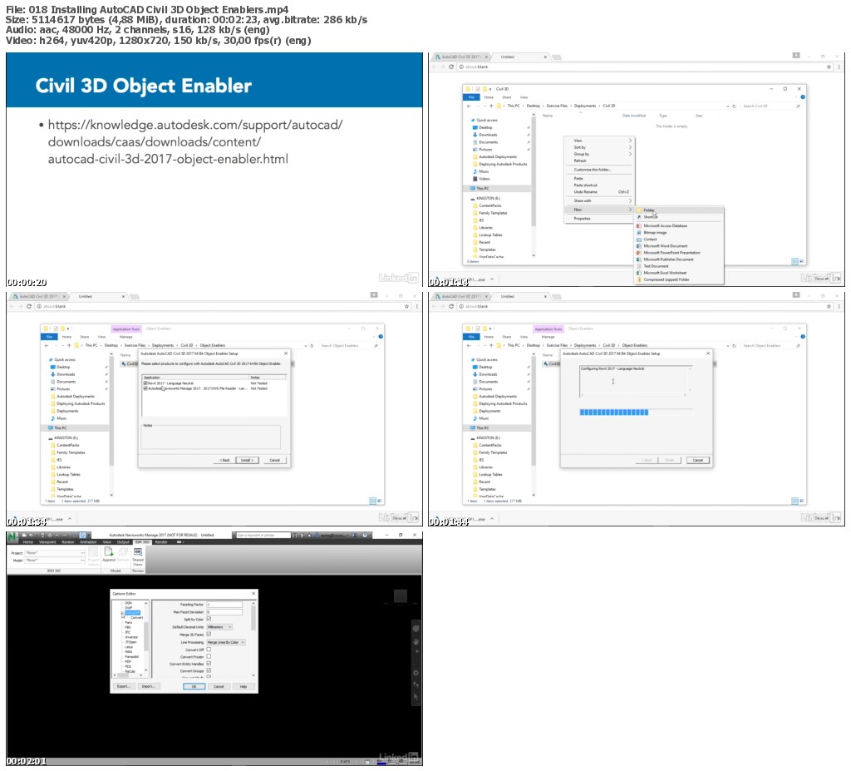Click < Back in Object Enabler Setup dialog
The height and width of the screenshot is (771, 851).
click(224, 460)
